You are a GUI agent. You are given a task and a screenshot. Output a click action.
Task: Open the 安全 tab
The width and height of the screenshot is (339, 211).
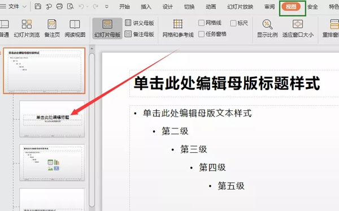click(x=312, y=7)
